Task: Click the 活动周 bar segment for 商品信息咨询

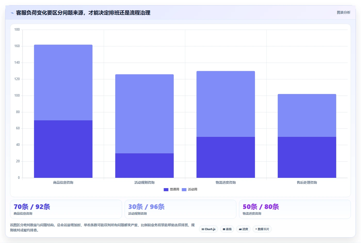Action: (63, 82)
